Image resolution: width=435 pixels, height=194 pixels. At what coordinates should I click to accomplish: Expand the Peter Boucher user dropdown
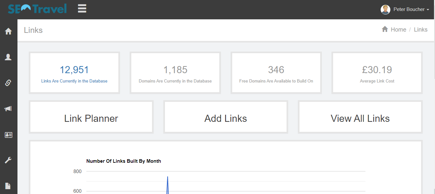point(411,10)
